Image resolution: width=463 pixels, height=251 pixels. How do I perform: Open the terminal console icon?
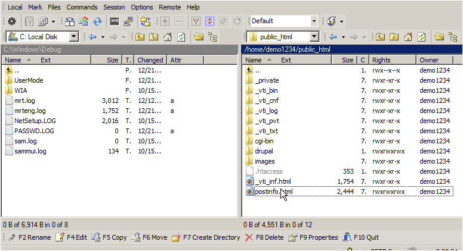[115, 21]
